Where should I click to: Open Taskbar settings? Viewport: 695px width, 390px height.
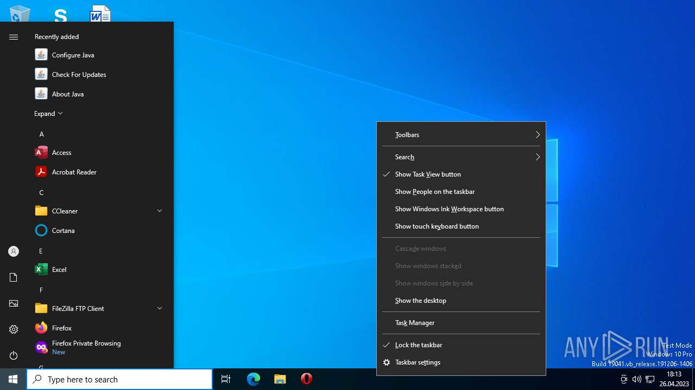pos(461,362)
